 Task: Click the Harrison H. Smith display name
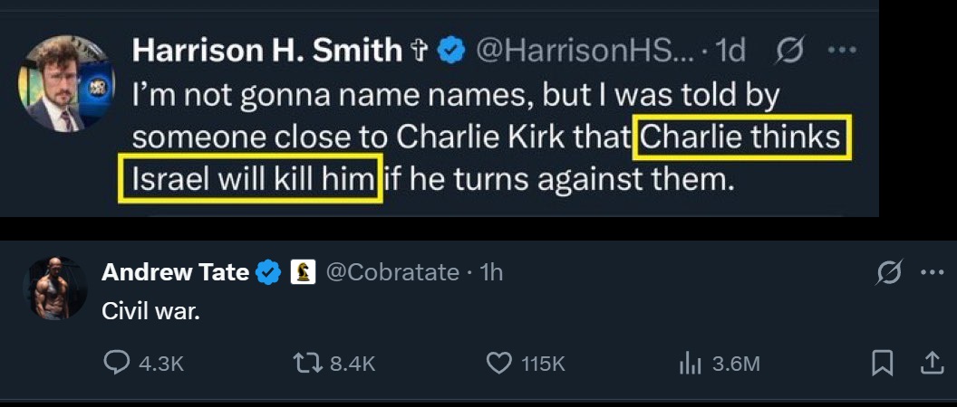pos(267,51)
